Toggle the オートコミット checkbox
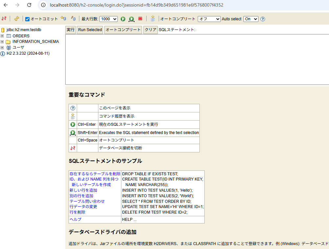329x249 pixels. point(28,19)
